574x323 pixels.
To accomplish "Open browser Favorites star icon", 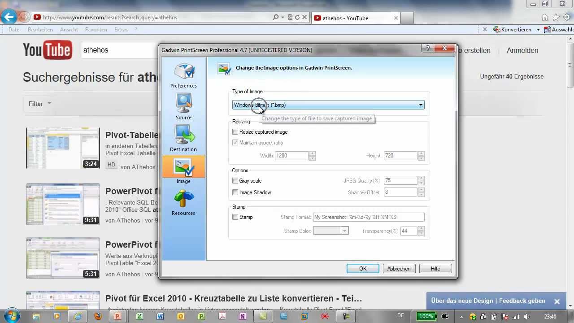I will (x=556, y=17).
